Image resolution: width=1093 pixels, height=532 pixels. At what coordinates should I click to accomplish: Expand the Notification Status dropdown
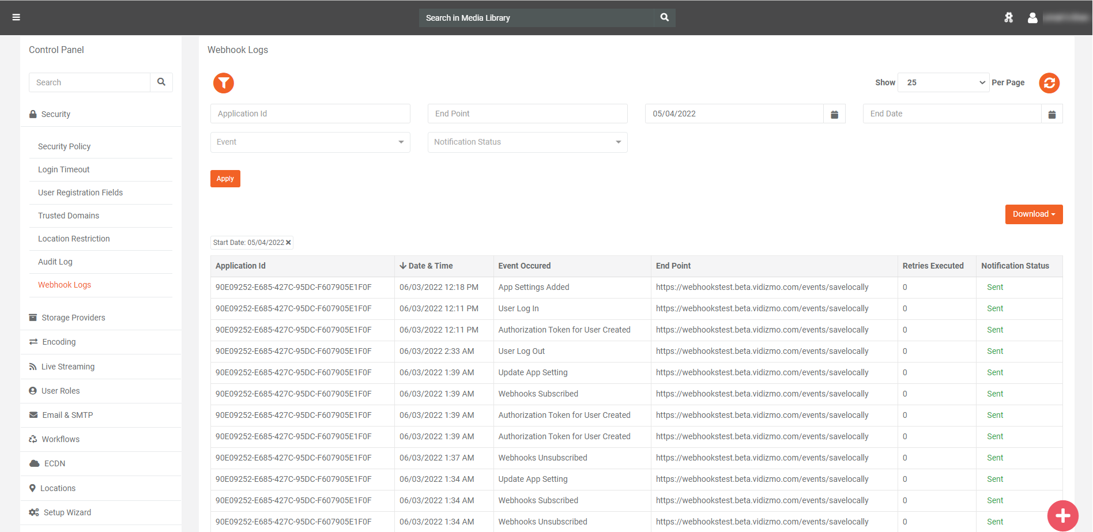(x=527, y=142)
